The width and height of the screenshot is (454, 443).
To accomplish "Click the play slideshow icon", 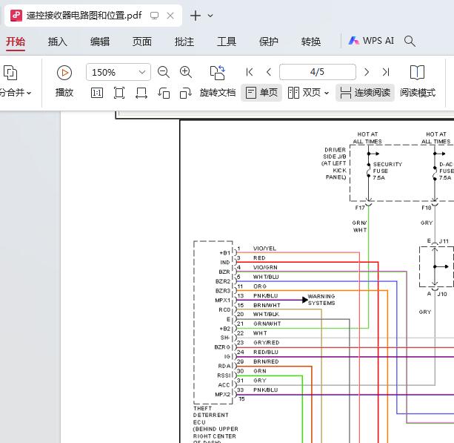I will [64, 73].
